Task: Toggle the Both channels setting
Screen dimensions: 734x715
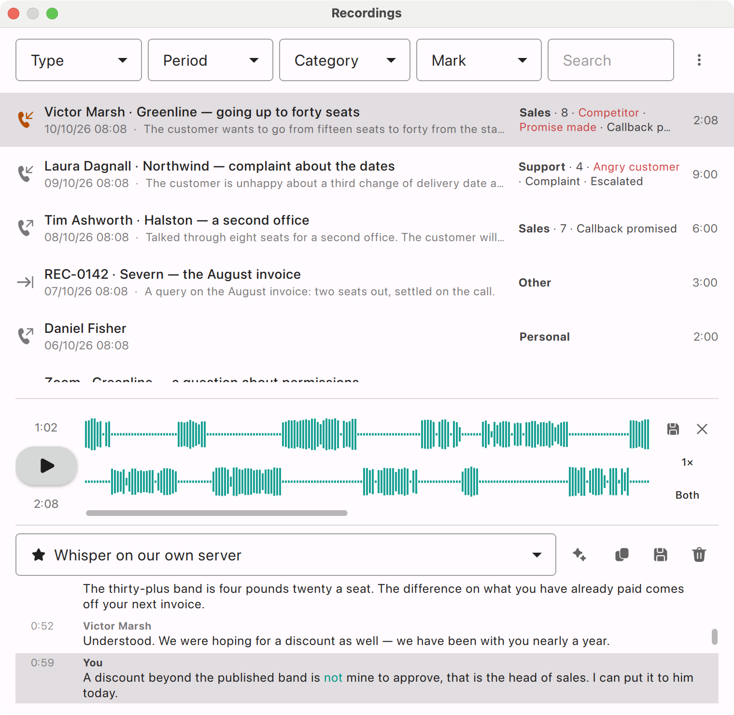Action: click(687, 495)
